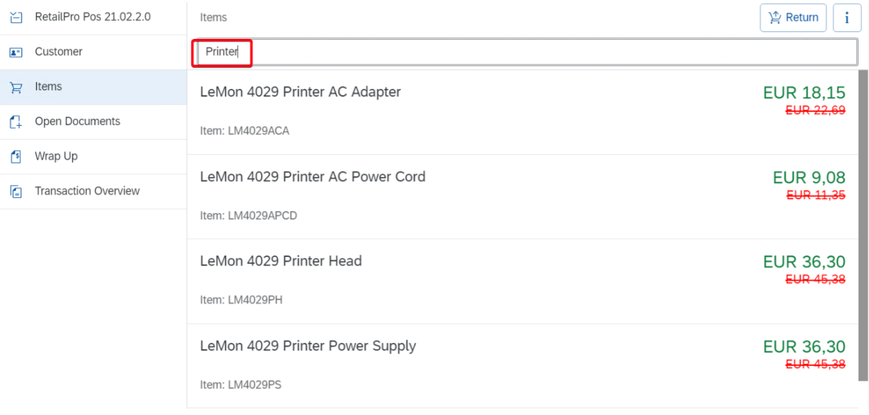This screenshot has height=415, width=869.
Task: Open the Customer menu entry
Action: coord(58,52)
